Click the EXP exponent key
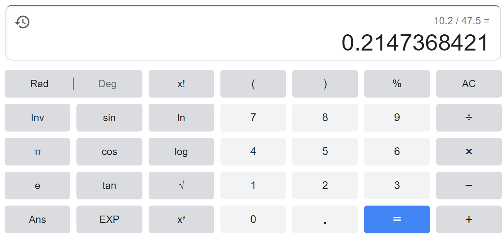 pyautogui.click(x=109, y=219)
